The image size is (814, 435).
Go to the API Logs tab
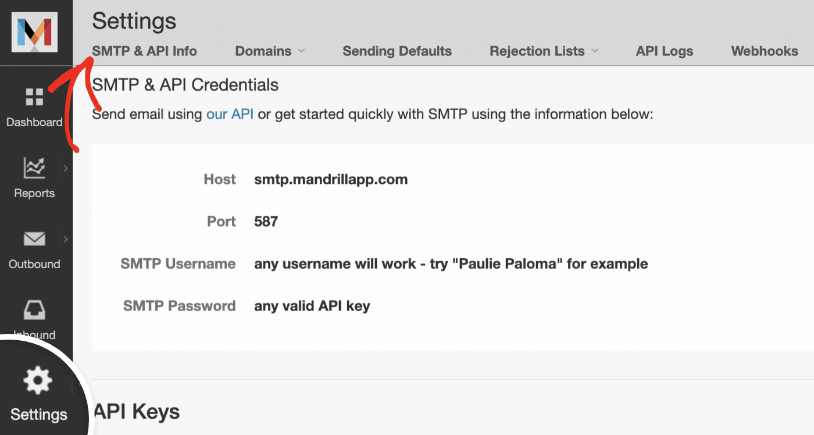click(665, 51)
